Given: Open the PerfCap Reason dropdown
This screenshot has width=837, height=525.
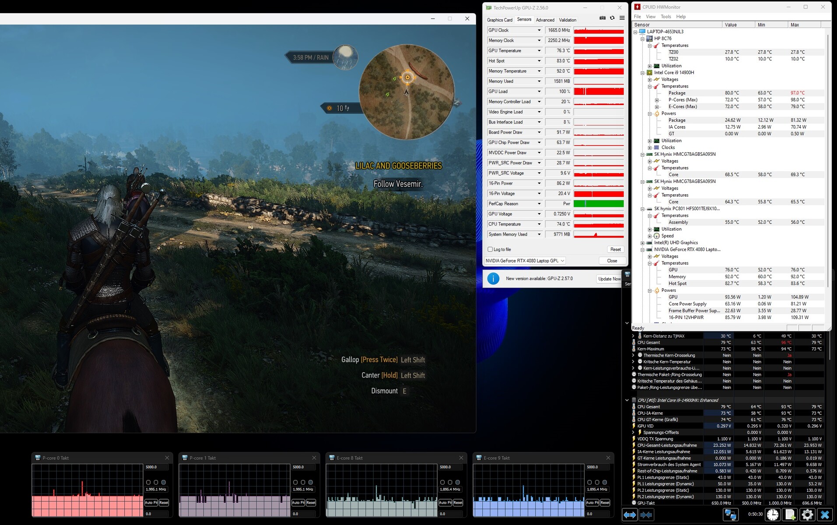Looking at the screenshot, I should [x=539, y=204].
